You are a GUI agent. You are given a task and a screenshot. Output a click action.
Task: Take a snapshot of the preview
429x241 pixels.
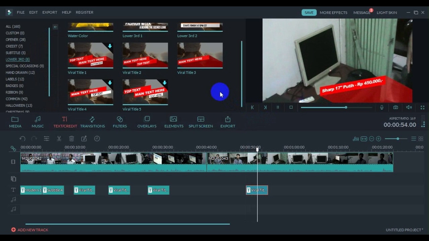tap(395, 108)
